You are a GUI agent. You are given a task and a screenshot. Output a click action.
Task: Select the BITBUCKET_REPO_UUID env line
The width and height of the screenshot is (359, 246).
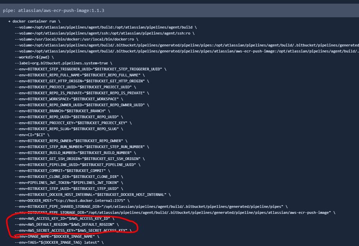[69, 117]
